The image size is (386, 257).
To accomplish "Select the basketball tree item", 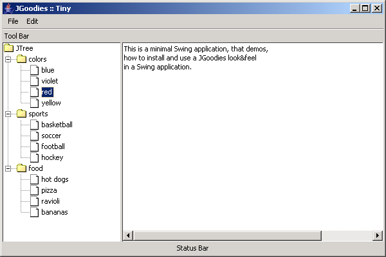I will click(57, 125).
